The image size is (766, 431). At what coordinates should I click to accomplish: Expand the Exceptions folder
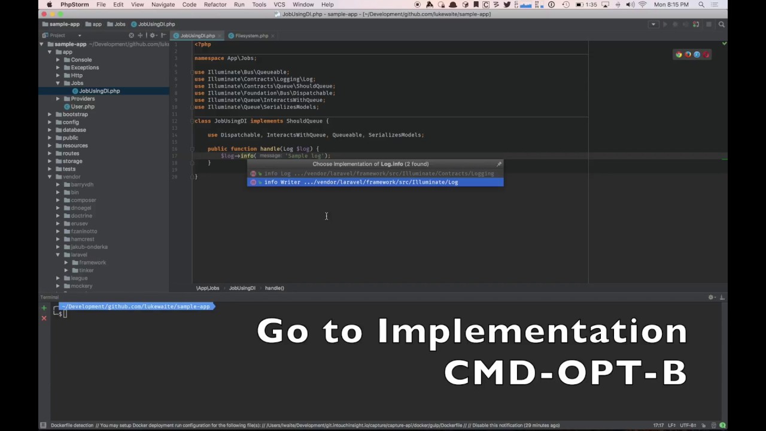pos(58,68)
